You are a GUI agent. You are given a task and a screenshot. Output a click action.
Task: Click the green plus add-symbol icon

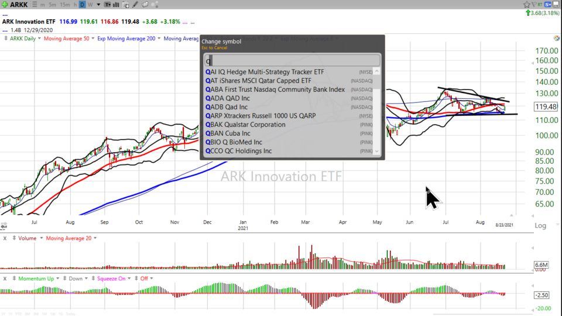click(x=5, y=5)
